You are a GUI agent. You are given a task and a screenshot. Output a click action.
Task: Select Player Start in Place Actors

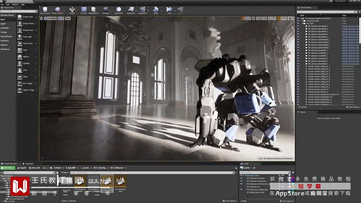[x=27, y=43]
